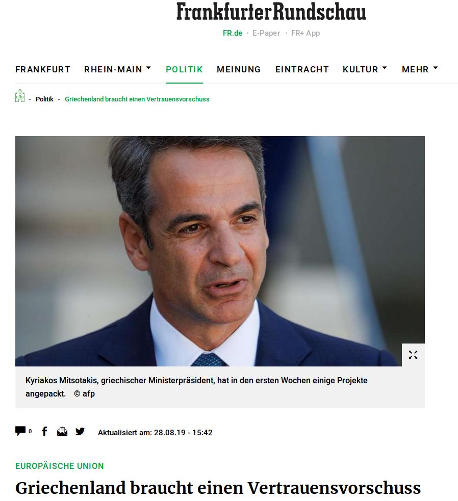Image resolution: width=458 pixels, height=501 pixels.
Task: Expand the article image to fullscreen
Action: coord(413,355)
